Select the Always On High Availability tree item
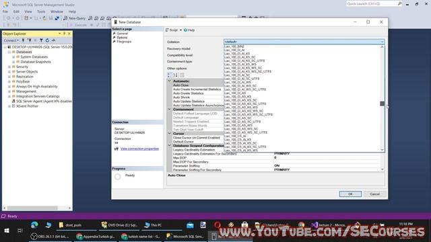The width and height of the screenshot is (431, 242). click(x=37, y=87)
